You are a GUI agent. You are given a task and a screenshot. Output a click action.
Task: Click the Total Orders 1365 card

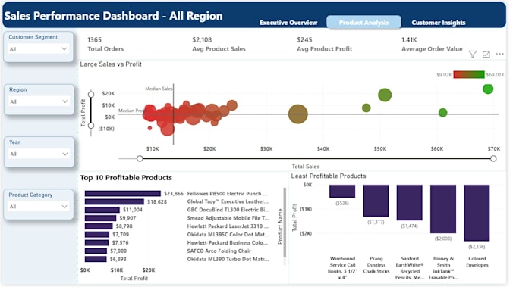(x=105, y=44)
